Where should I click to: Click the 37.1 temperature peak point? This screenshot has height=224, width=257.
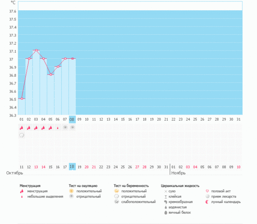coord(36,50)
